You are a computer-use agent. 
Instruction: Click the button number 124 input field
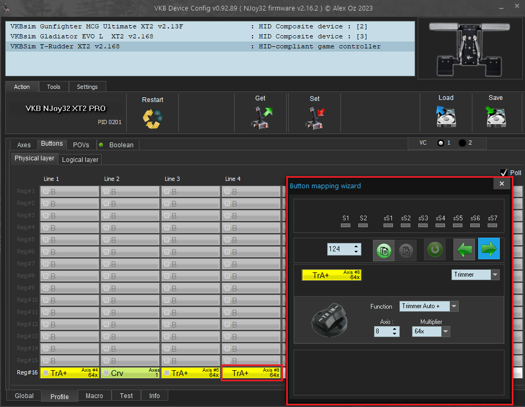click(339, 249)
